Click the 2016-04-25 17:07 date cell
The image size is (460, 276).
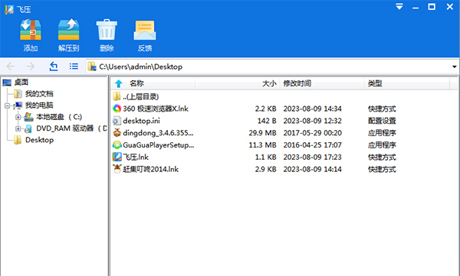point(313,144)
